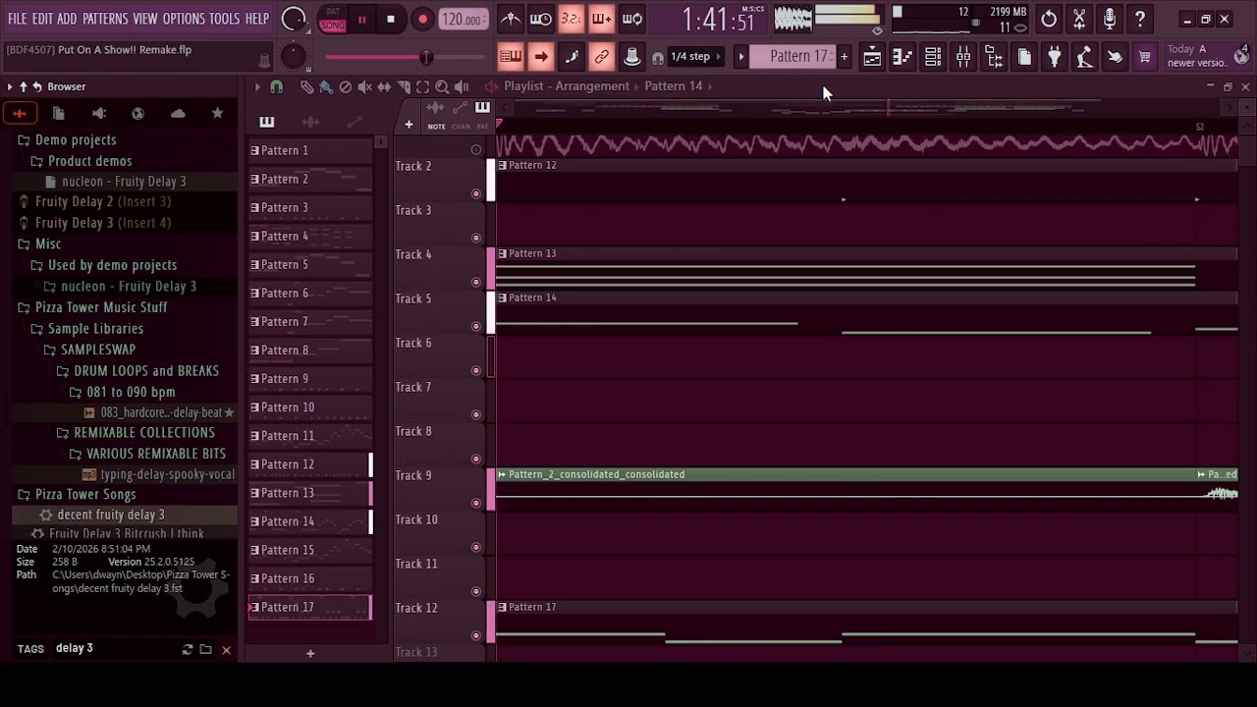The width and height of the screenshot is (1257, 707).
Task: Click the undo history icon
Action: 1049,19
